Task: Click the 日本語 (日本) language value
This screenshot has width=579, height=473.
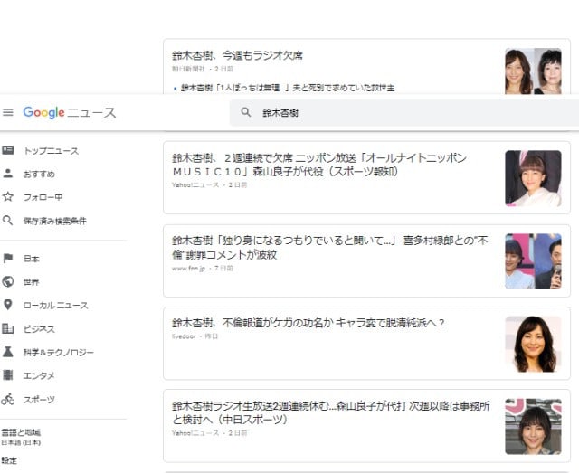Action: (21, 442)
